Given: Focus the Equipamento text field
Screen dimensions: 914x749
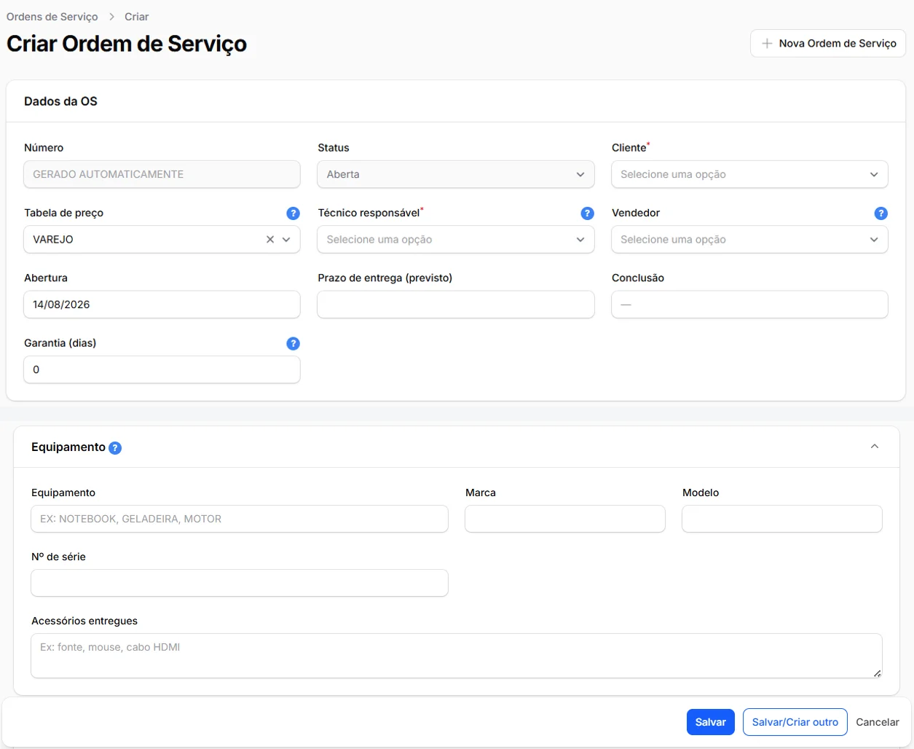Looking at the screenshot, I should click(x=240, y=519).
